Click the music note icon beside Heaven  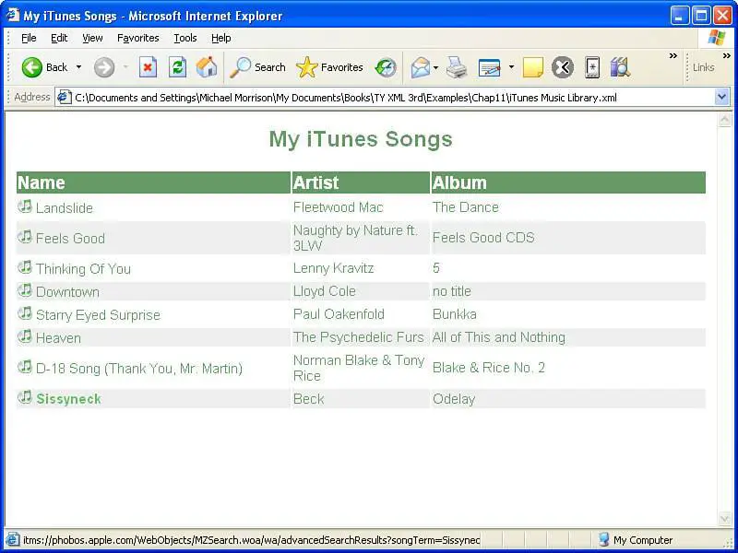[25, 336]
